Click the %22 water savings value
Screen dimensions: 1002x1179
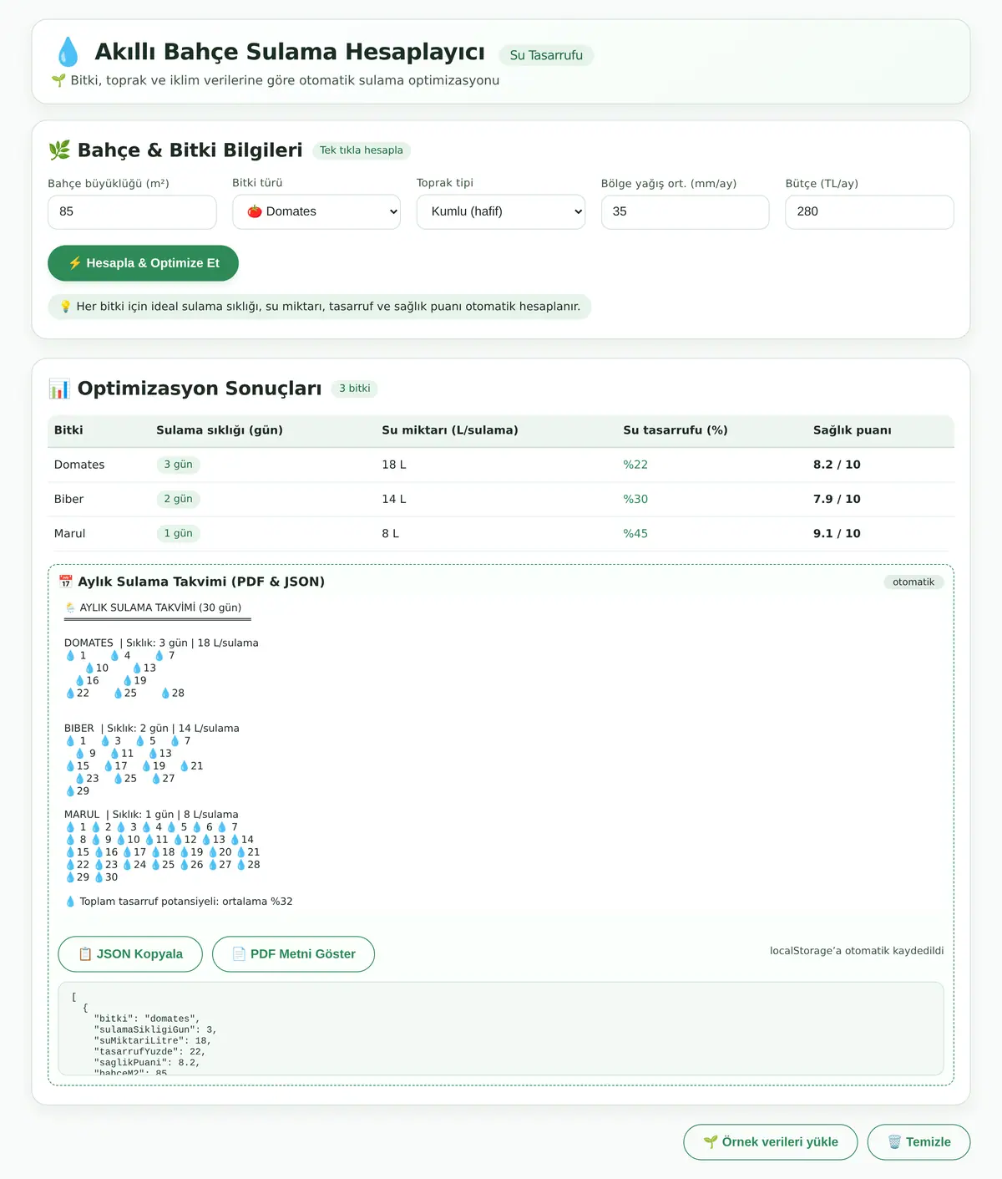pyautogui.click(x=635, y=465)
